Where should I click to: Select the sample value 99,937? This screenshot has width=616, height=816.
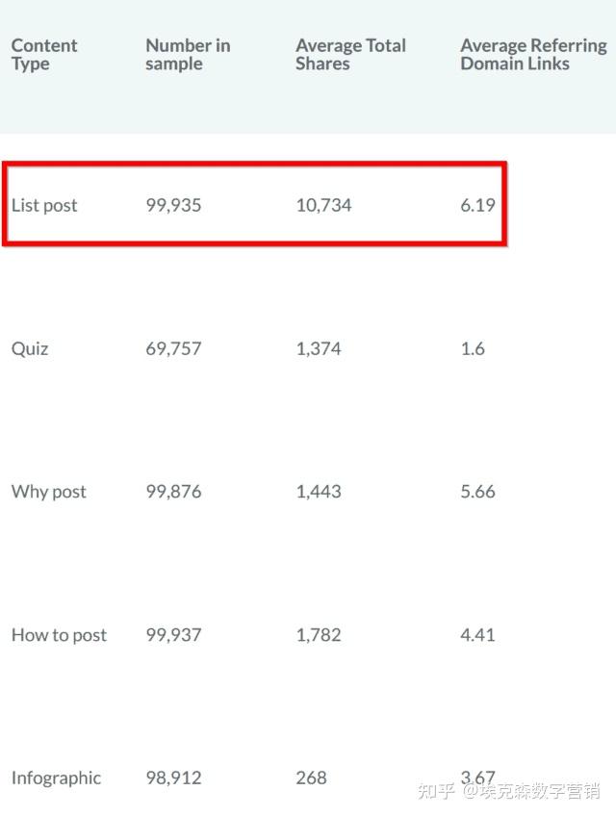(x=173, y=635)
